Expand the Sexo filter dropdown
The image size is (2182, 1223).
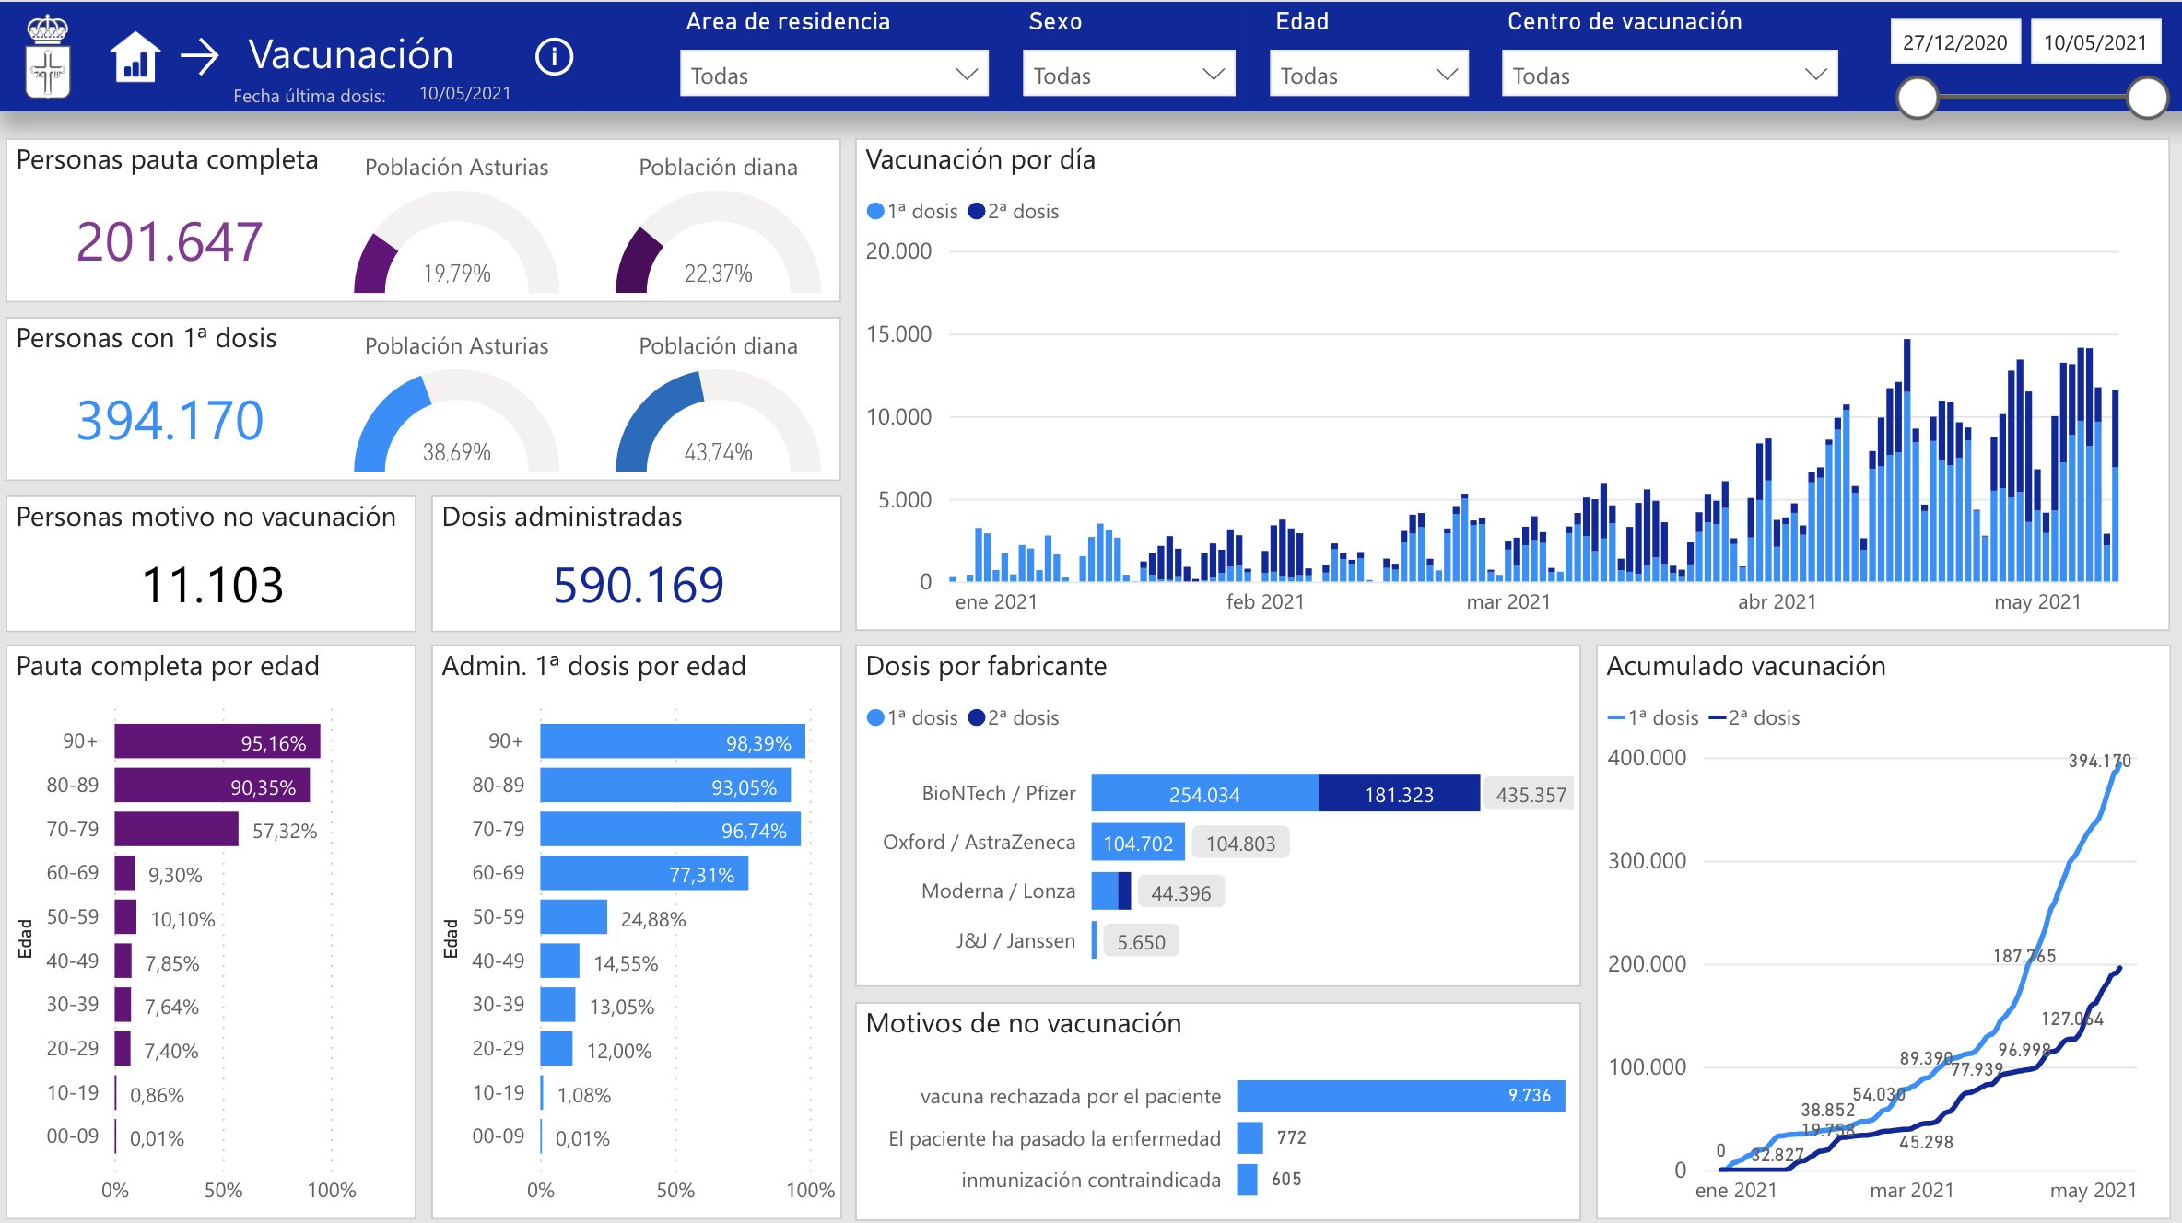1128,74
